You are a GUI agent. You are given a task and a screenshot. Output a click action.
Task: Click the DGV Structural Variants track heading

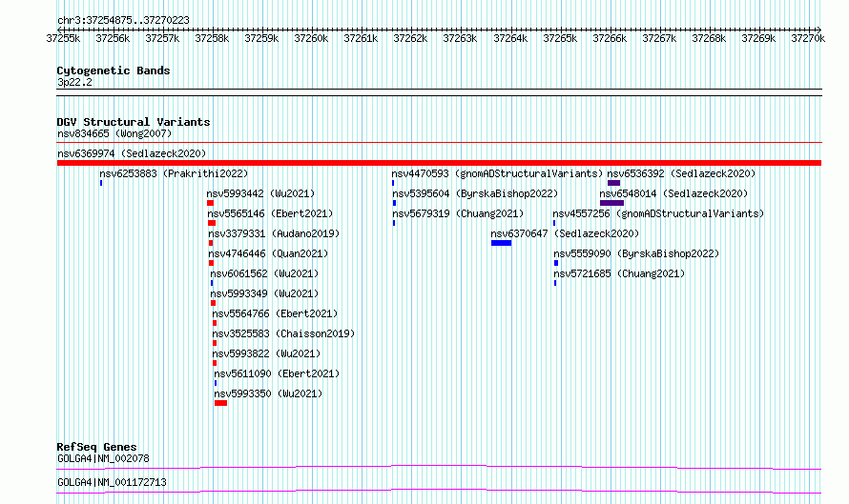click(134, 122)
